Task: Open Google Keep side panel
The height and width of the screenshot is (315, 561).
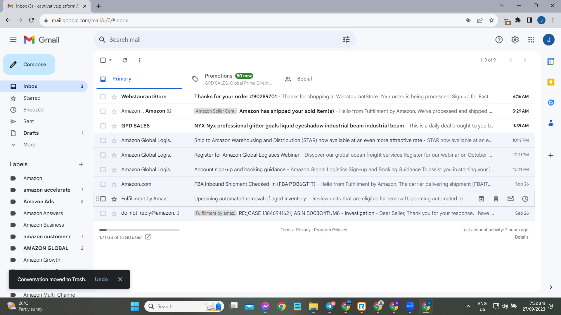Action: pyautogui.click(x=551, y=82)
